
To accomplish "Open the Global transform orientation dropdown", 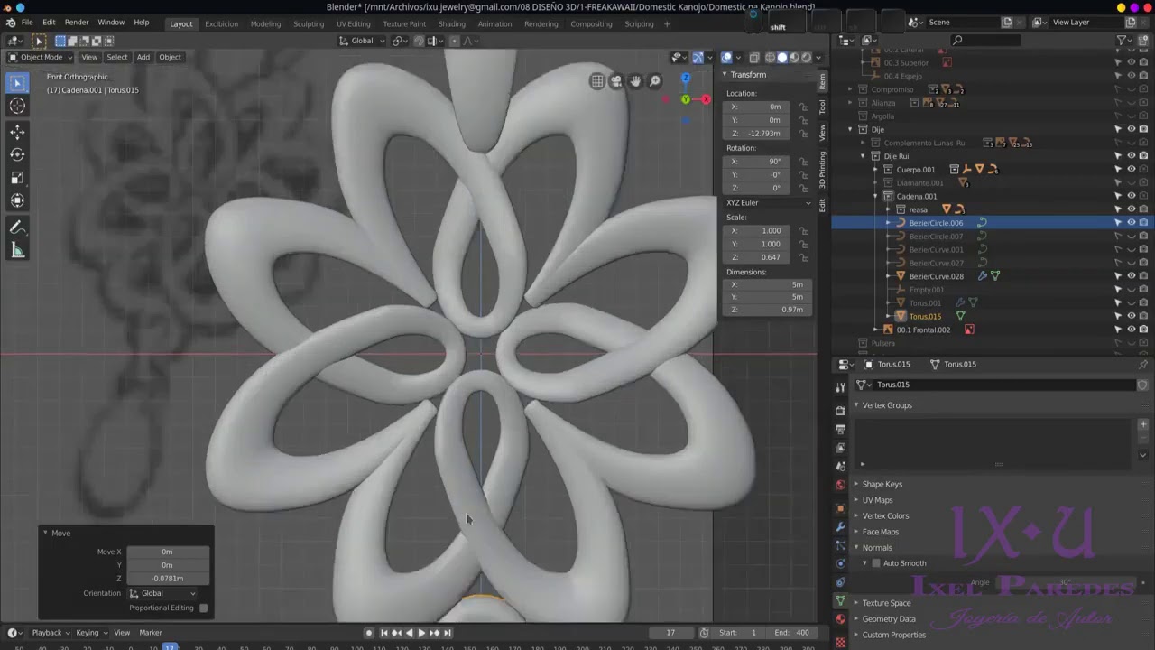I will tap(362, 41).
